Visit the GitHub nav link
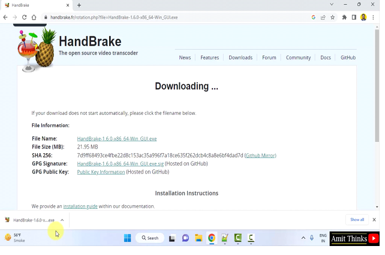The height and width of the screenshot is (255, 385). click(348, 57)
